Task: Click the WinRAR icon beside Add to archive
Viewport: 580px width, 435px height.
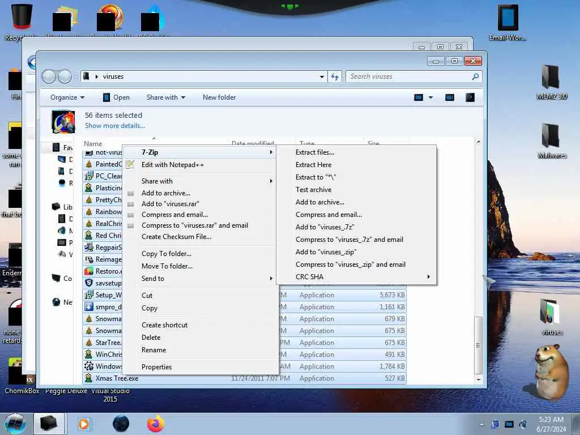Action: click(131, 193)
